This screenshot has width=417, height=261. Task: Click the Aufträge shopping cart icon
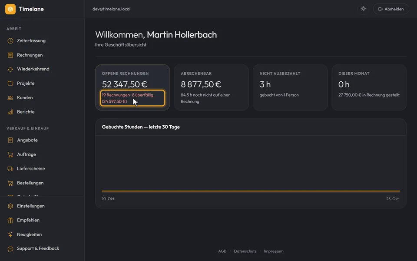[10, 154]
